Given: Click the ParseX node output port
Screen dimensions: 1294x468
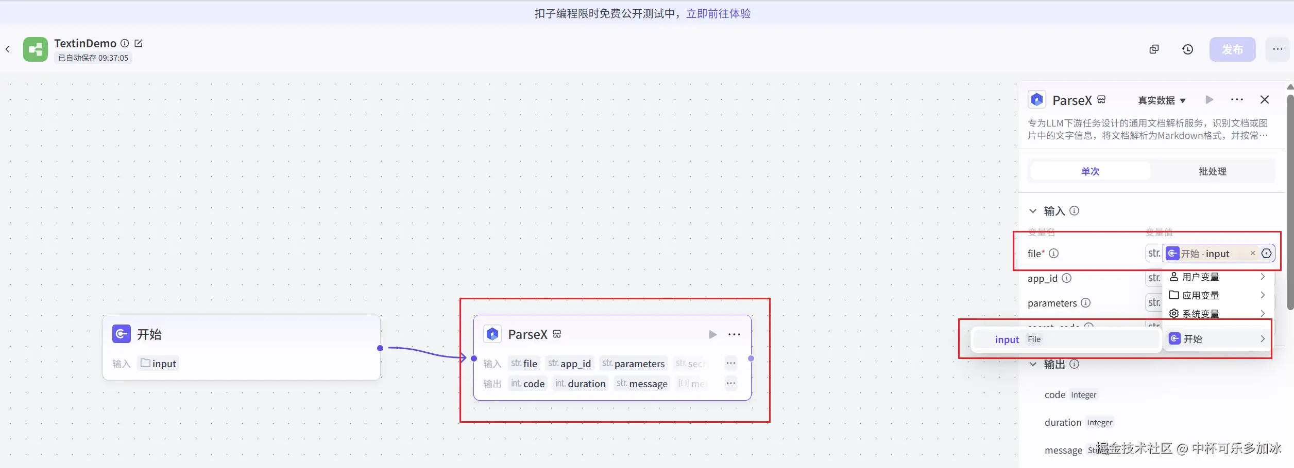Looking at the screenshot, I should 751,358.
